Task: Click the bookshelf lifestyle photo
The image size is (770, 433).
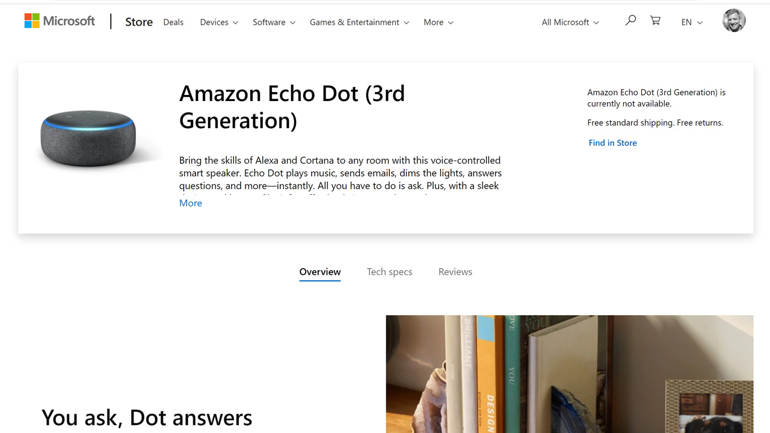Action: 569,373
